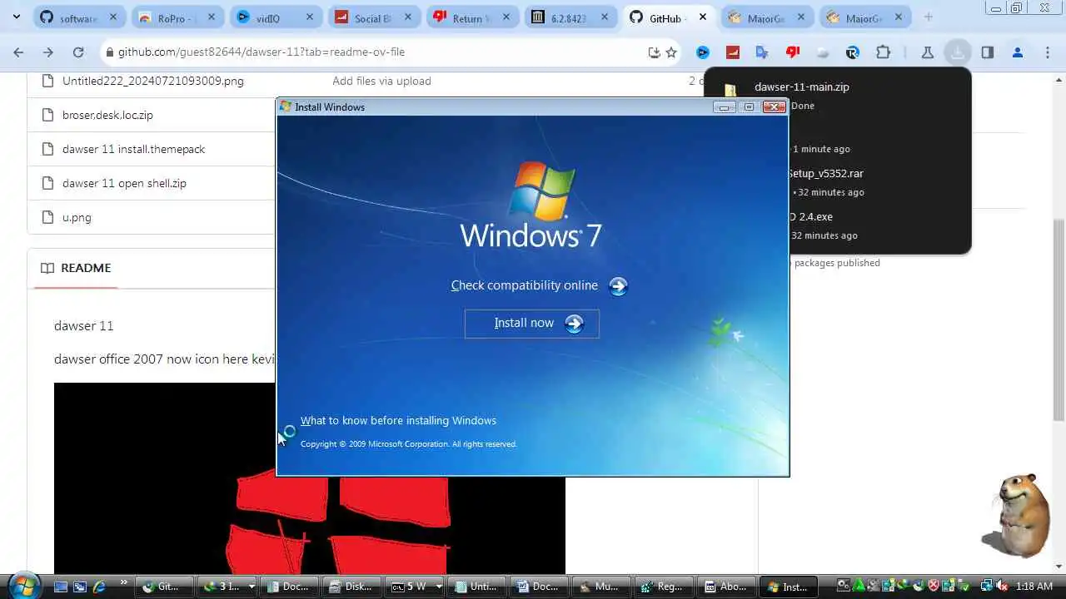Toggle Chrome side panel
Screen dimensions: 1066x599
[x=988, y=52]
